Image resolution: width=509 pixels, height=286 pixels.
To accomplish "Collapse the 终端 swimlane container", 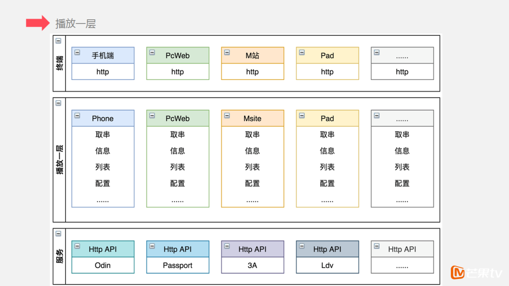I will coord(58,41).
